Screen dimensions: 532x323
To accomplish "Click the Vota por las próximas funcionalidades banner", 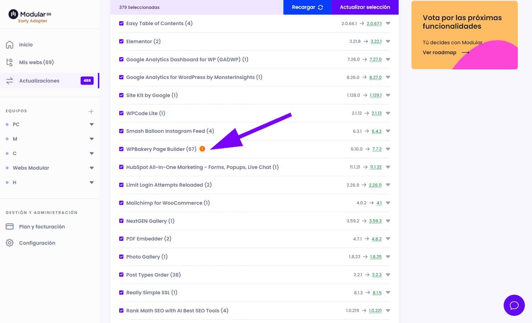I will point(465,35).
